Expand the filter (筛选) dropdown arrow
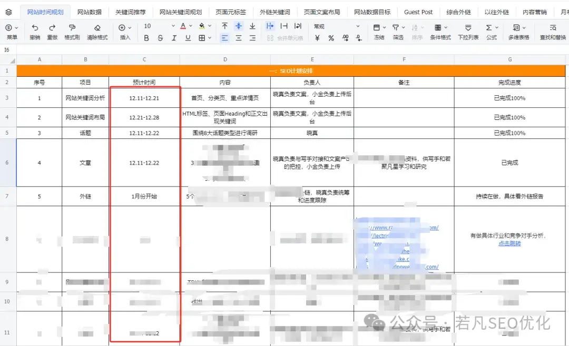The width and height of the screenshot is (569, 346). pyautogui.click(x=403, y=27)
